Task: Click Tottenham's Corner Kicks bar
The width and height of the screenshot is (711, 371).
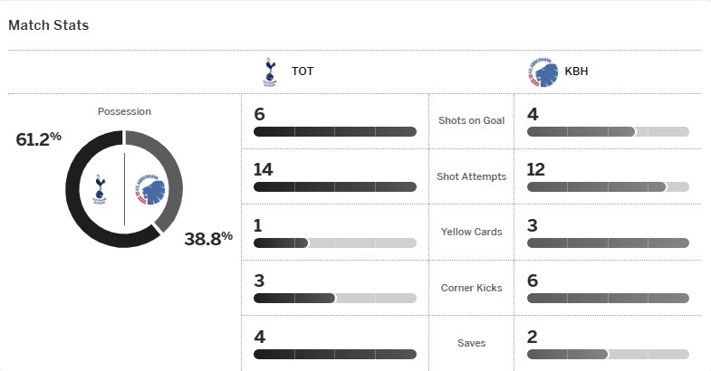Action: click(335, 298)
